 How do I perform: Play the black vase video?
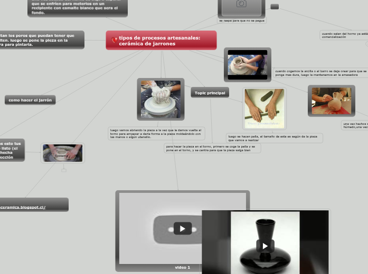click(265, 246)
